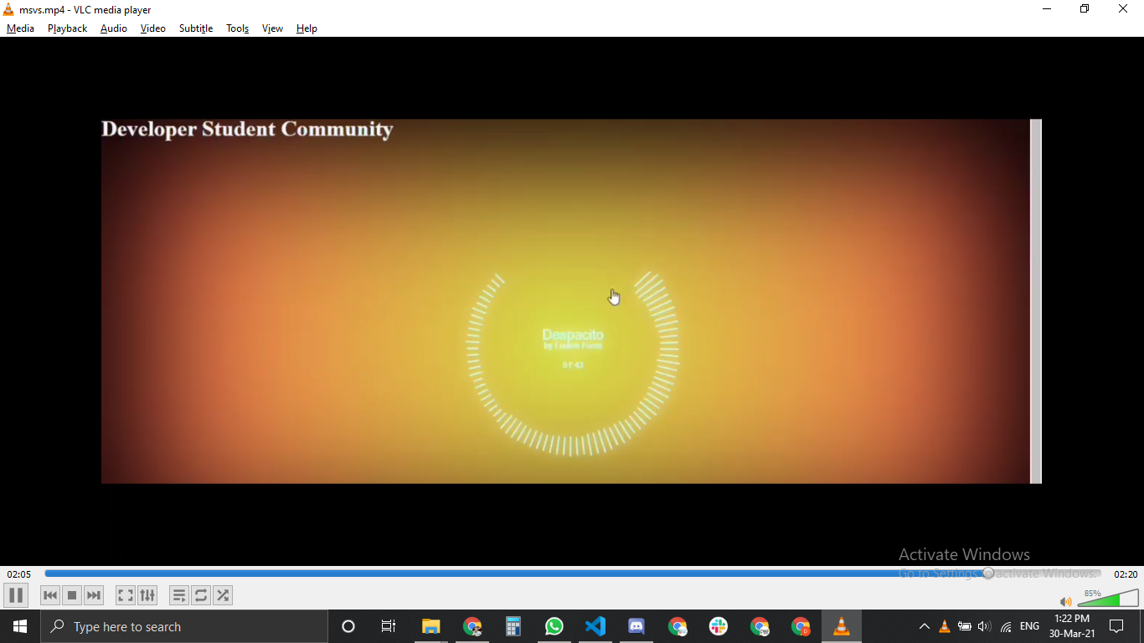Click the VLC system tray icon
The image size is (1144, 643).
pos(944,626)
